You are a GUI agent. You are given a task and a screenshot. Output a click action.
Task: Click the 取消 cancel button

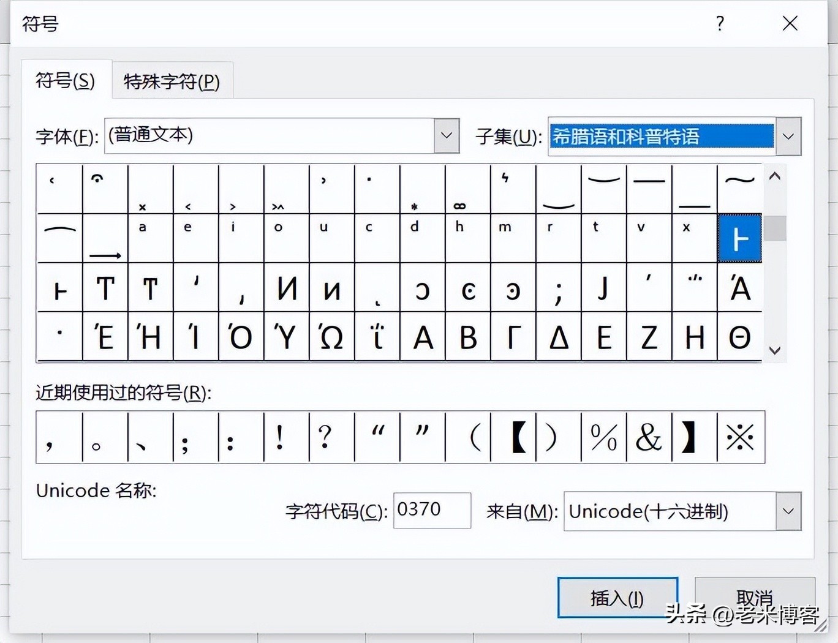click(x=754, y=597)
